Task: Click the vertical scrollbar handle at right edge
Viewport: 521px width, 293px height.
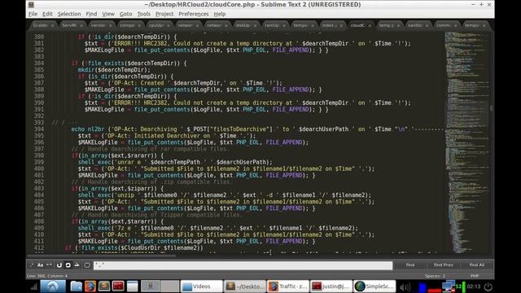Action: point(491,108)
